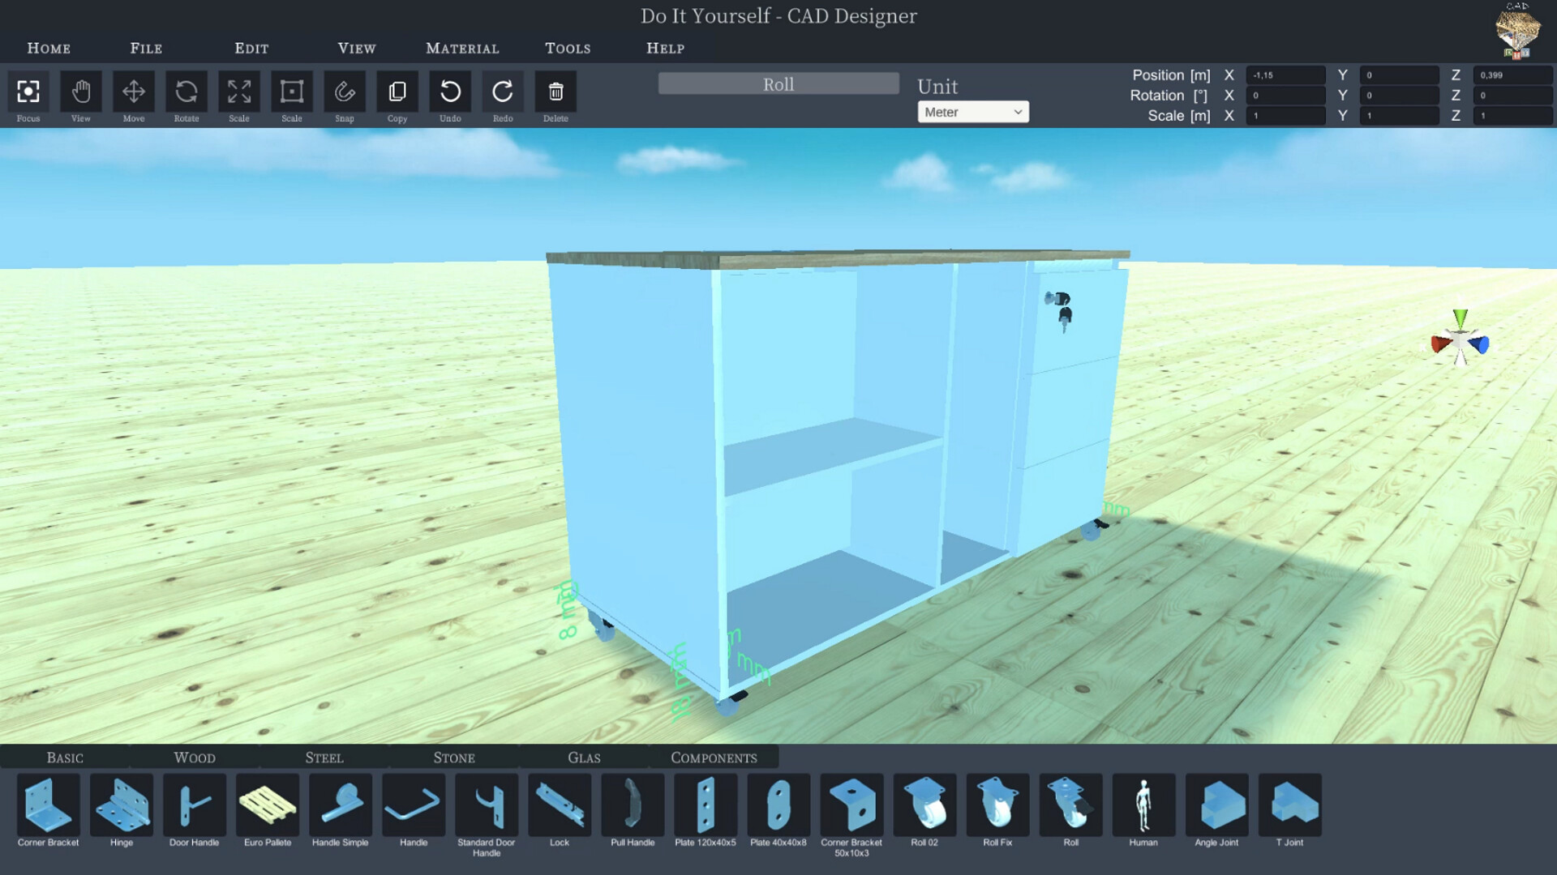The width and height of the screenshot is (1557, 875).
Task: Add a Human model from components
Action: click(1143, 806)
